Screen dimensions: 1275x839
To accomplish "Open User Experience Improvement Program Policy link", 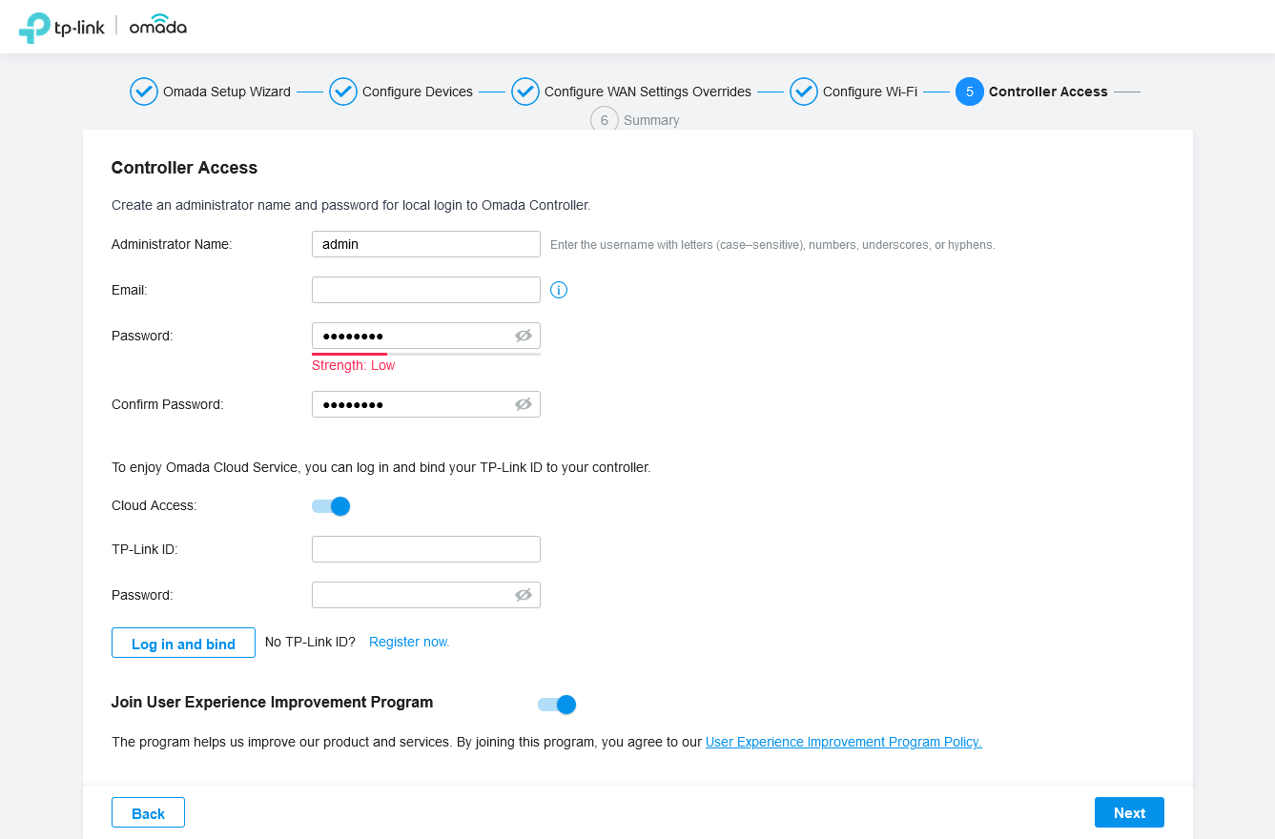I will point(843,742).
